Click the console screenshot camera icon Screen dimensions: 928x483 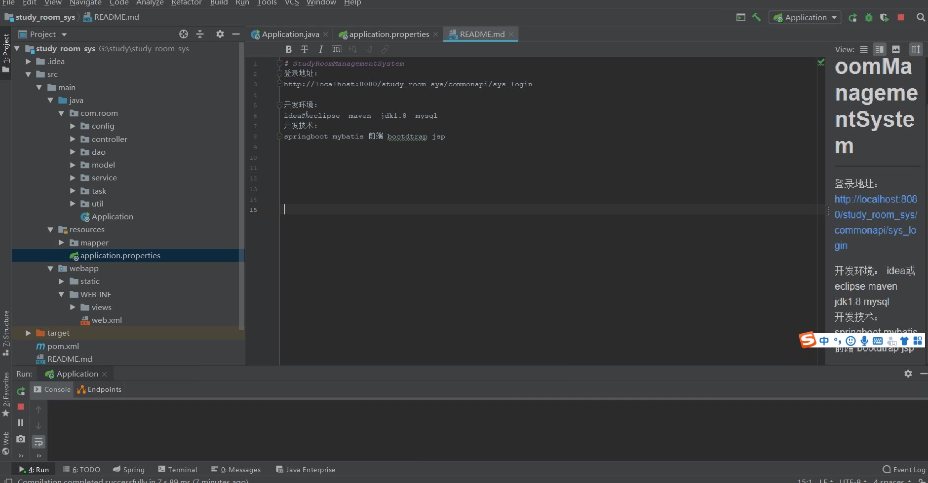click(21, 439)
